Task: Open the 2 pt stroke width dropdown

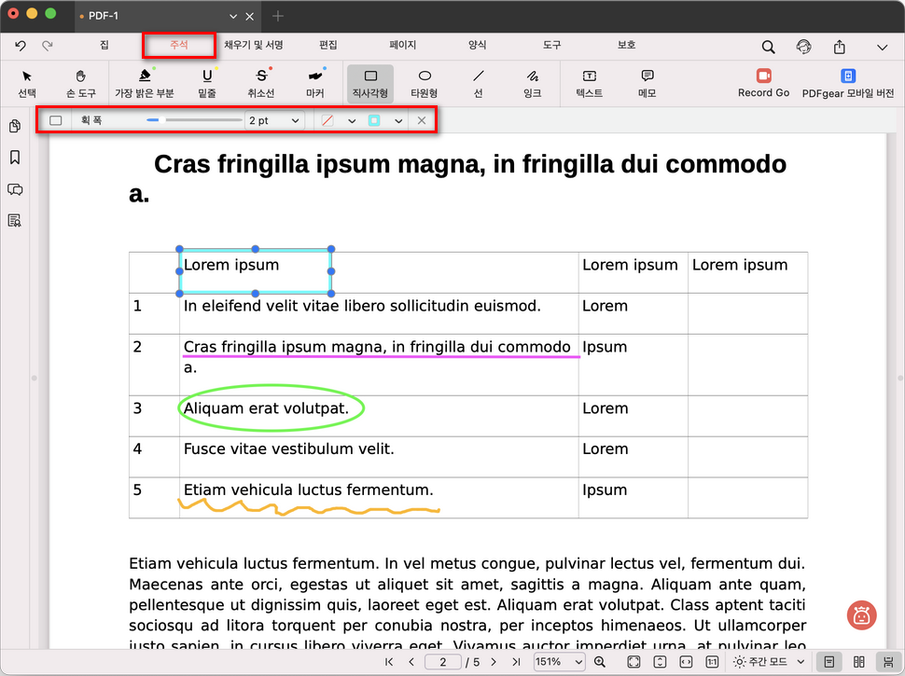Action: 274,120
